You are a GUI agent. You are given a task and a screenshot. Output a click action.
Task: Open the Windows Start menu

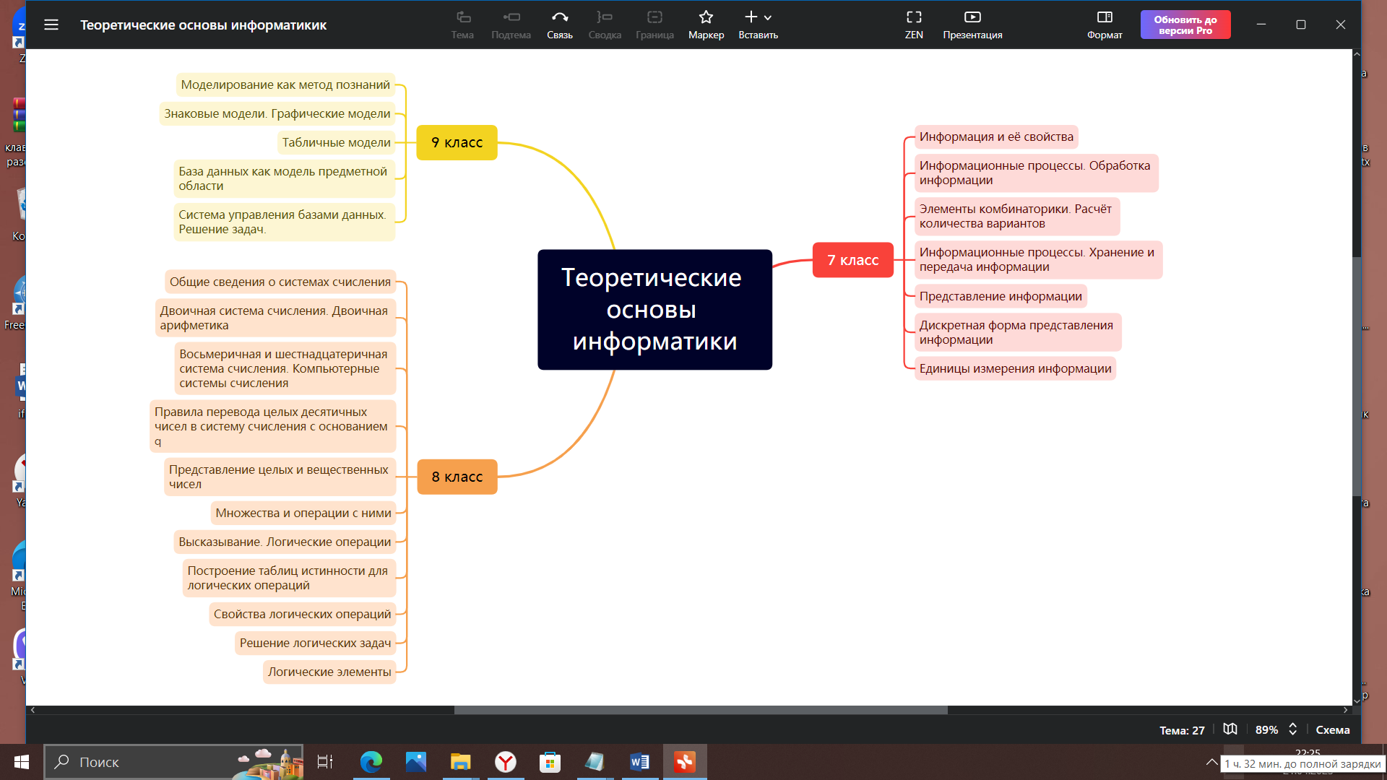coord(22,762)
